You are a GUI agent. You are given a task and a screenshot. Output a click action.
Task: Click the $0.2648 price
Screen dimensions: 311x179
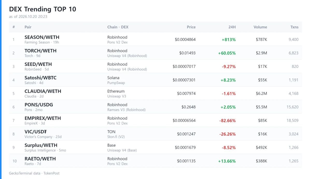pyautogui.click(x=189, y=107)
